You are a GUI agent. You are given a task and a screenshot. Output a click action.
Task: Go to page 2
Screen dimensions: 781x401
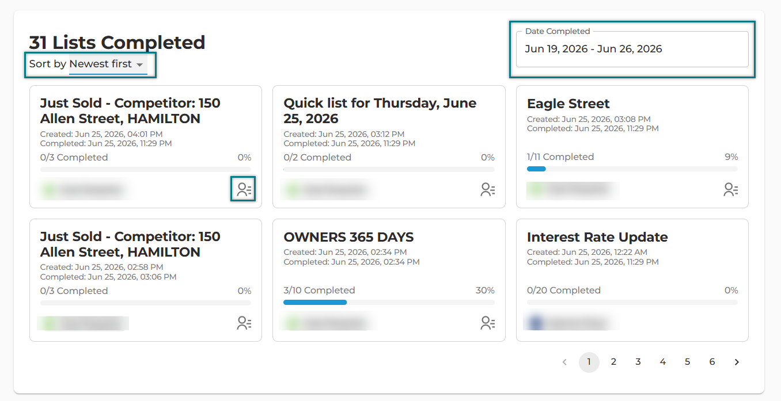pyautogui.click(x=614, y=362)
